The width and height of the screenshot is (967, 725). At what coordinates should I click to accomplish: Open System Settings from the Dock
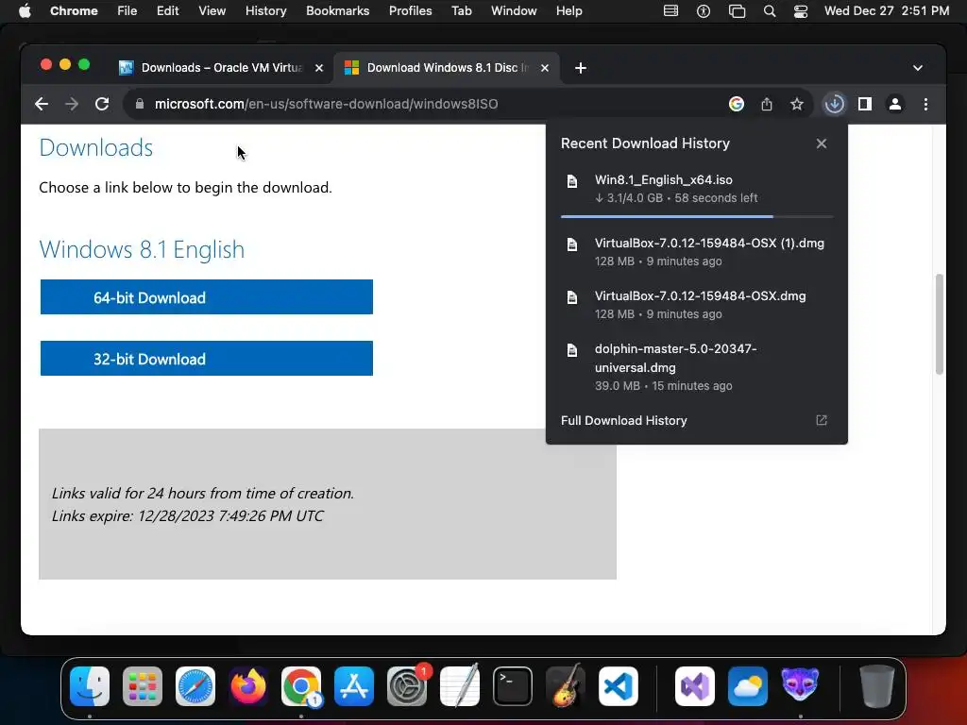407,686
